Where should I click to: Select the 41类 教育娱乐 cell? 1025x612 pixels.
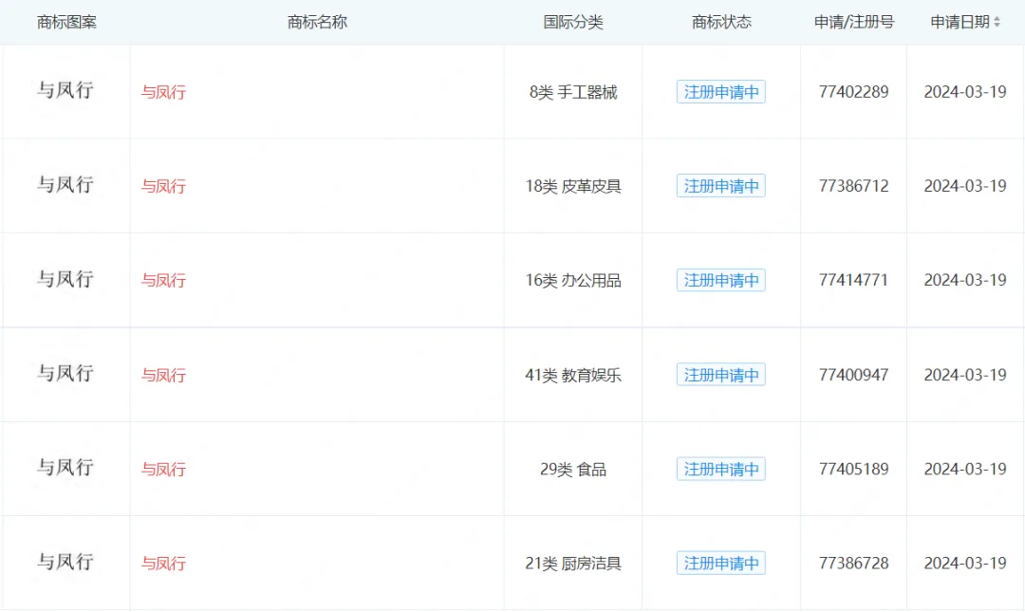tap(573, 376)
